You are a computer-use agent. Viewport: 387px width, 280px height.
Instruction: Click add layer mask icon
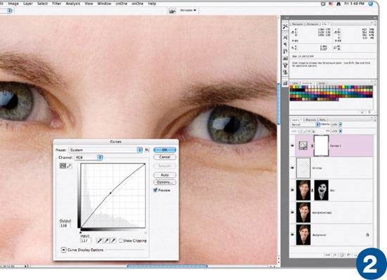341,255
